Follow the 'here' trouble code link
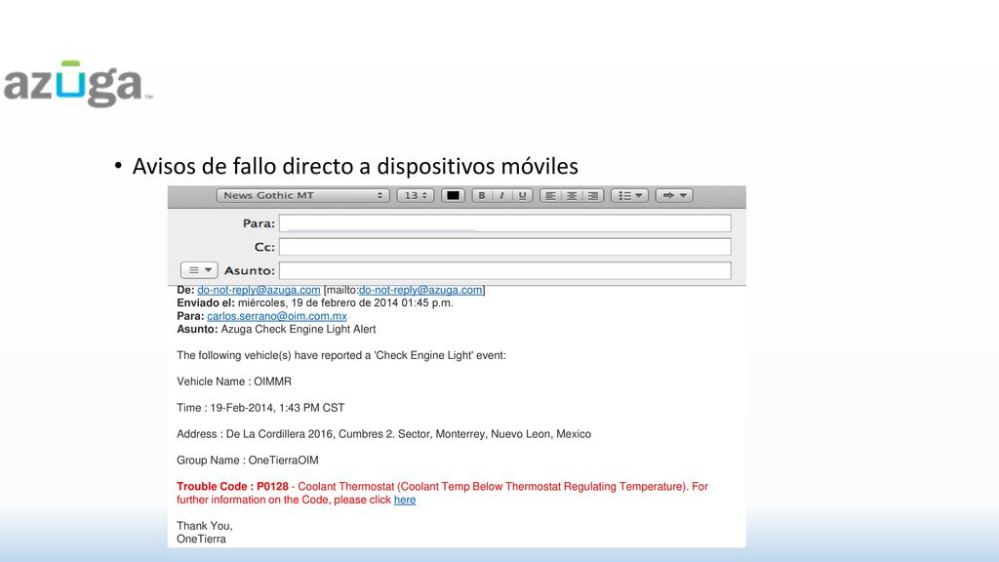The image size is (999, 562). click(405, 500)
